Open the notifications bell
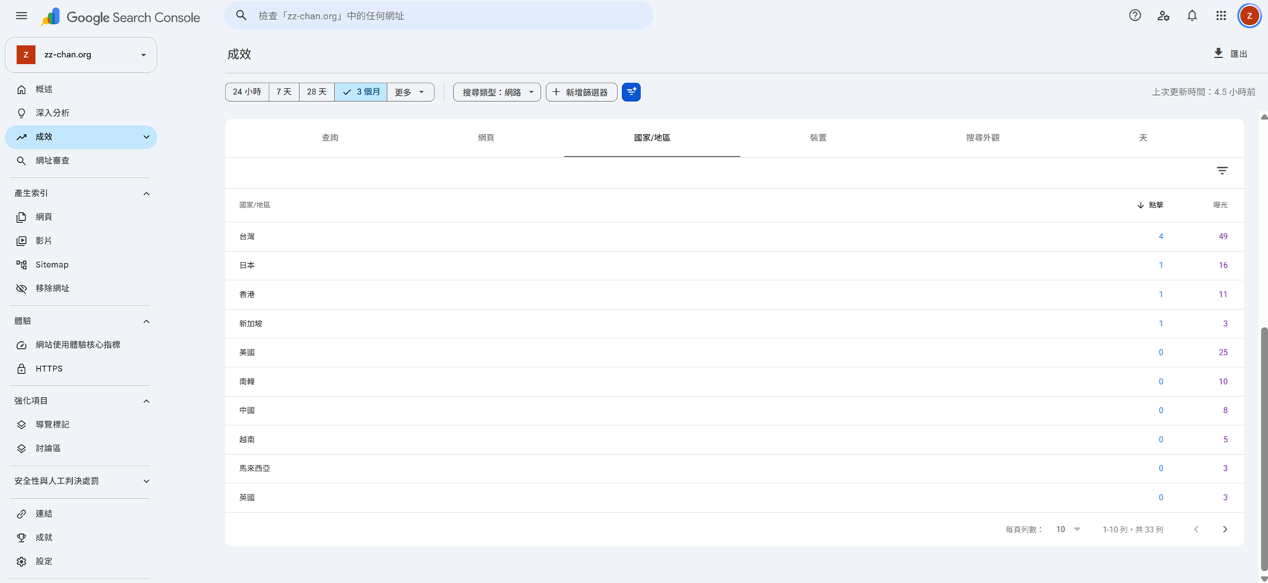 coord(1192,16)
